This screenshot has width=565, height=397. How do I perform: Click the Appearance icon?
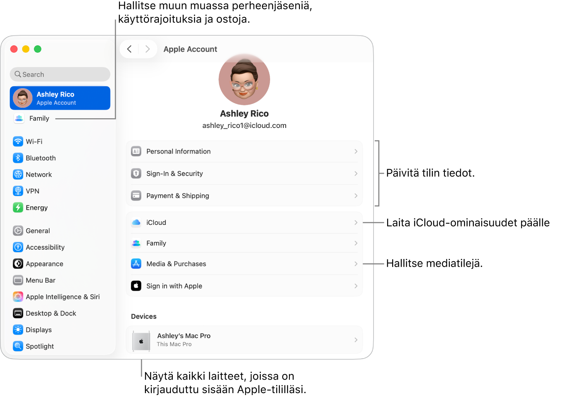tap(18, 264)
